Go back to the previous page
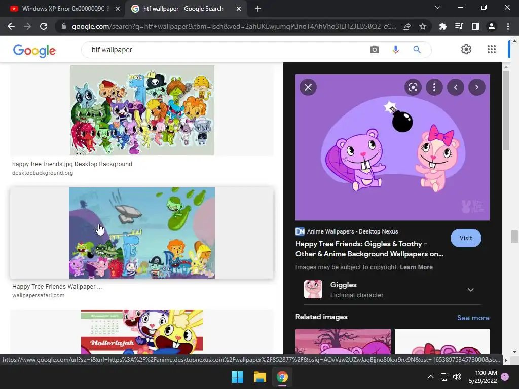The width and height of the screenshot is (519, 389). [x=11, y=26]
